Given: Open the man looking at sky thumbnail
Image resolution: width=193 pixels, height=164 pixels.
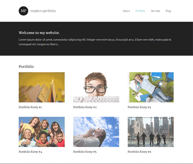Looking at the screenshot, I should [96, 132].
